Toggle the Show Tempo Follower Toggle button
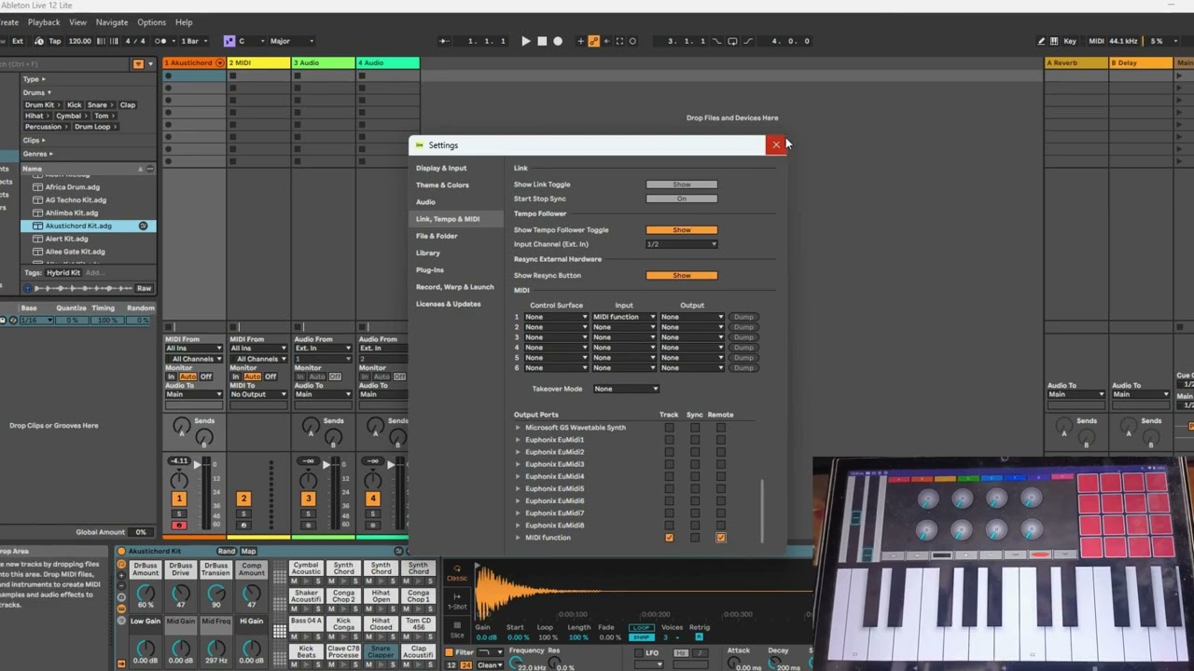Viewport: 1194px width, 671px height. tap(682, 230)
